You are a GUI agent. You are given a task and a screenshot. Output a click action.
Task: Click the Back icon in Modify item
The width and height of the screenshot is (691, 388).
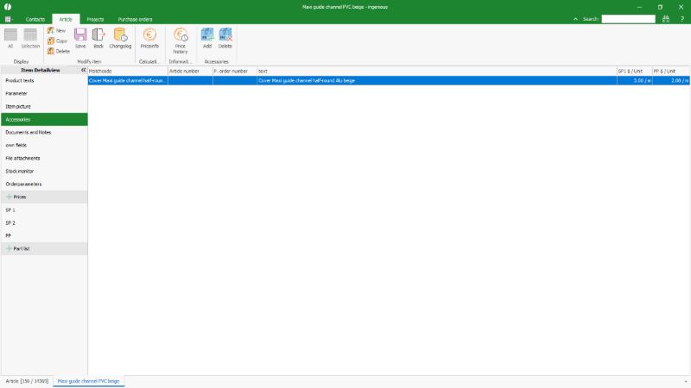pos(98,38)
